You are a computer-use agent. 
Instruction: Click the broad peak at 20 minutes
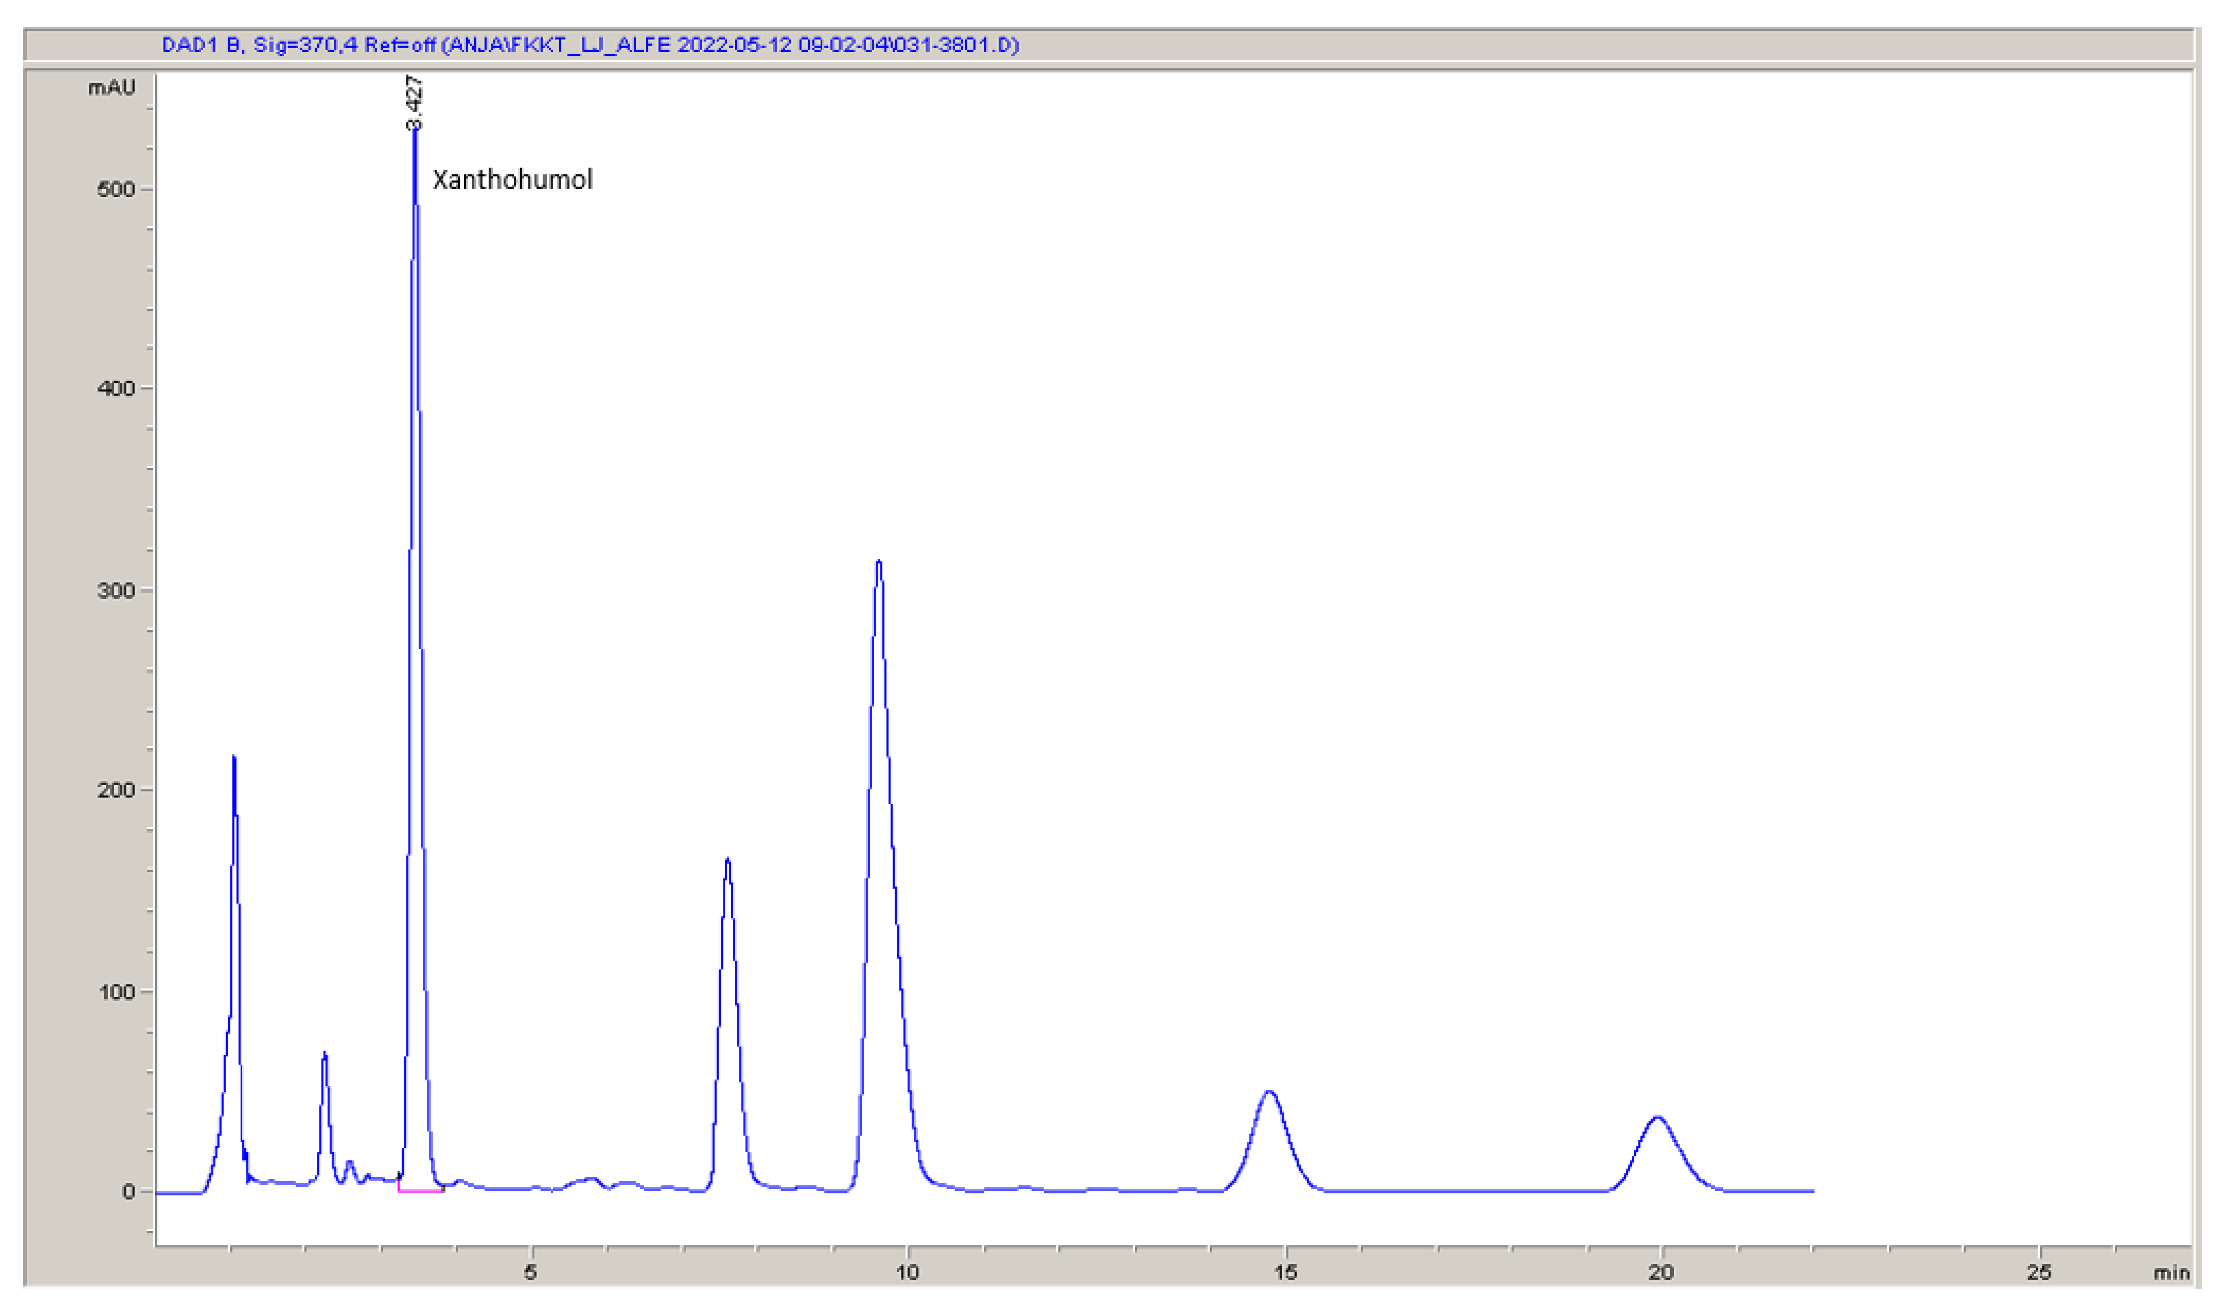[1658, 1118]
